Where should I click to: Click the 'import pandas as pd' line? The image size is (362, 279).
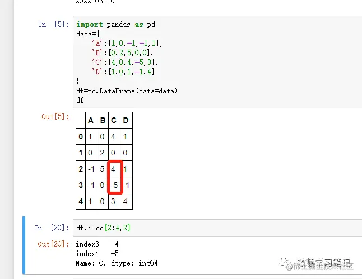tap(115, 25)
